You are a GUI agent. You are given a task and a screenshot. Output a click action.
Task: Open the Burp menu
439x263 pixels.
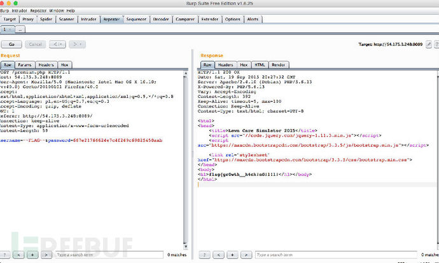pyautogui.click(x=4, y=11)
